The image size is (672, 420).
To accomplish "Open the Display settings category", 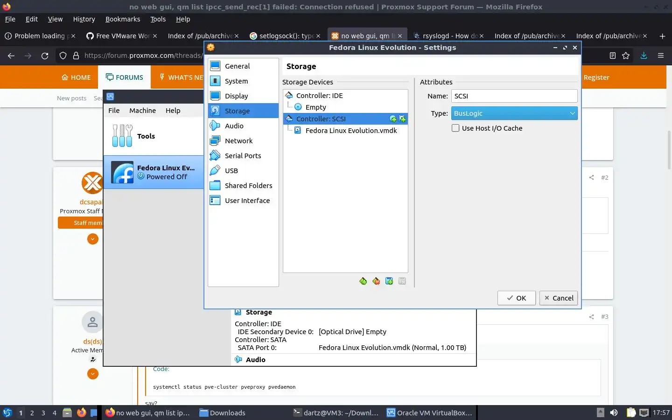I will [243, 96].
